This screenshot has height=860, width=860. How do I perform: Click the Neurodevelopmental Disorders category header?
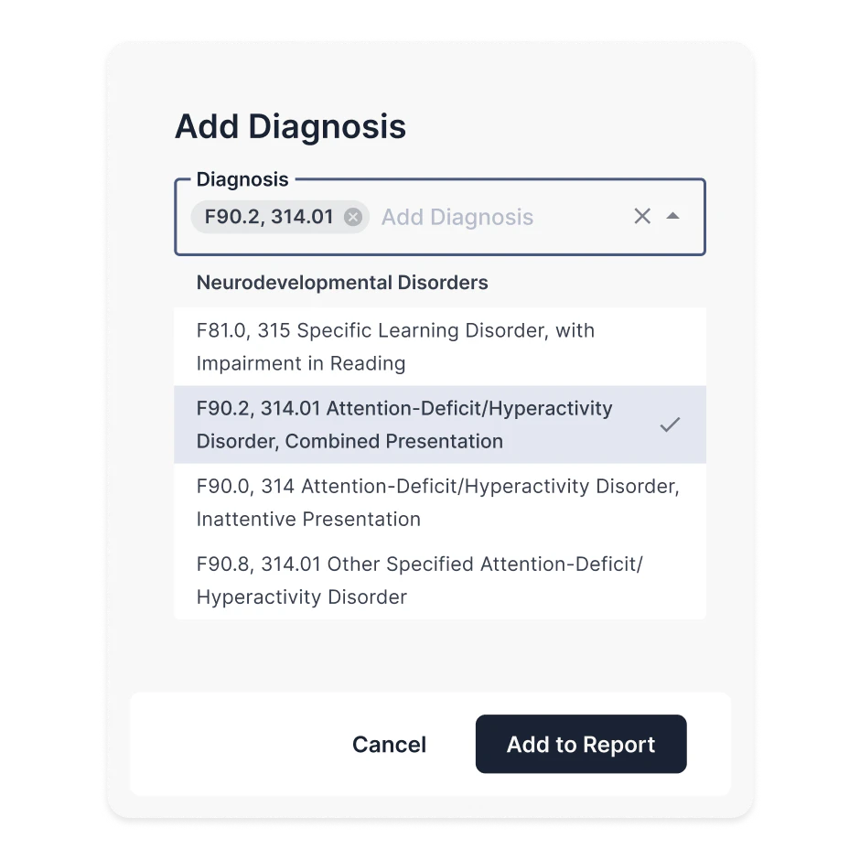tap(342, 283)
